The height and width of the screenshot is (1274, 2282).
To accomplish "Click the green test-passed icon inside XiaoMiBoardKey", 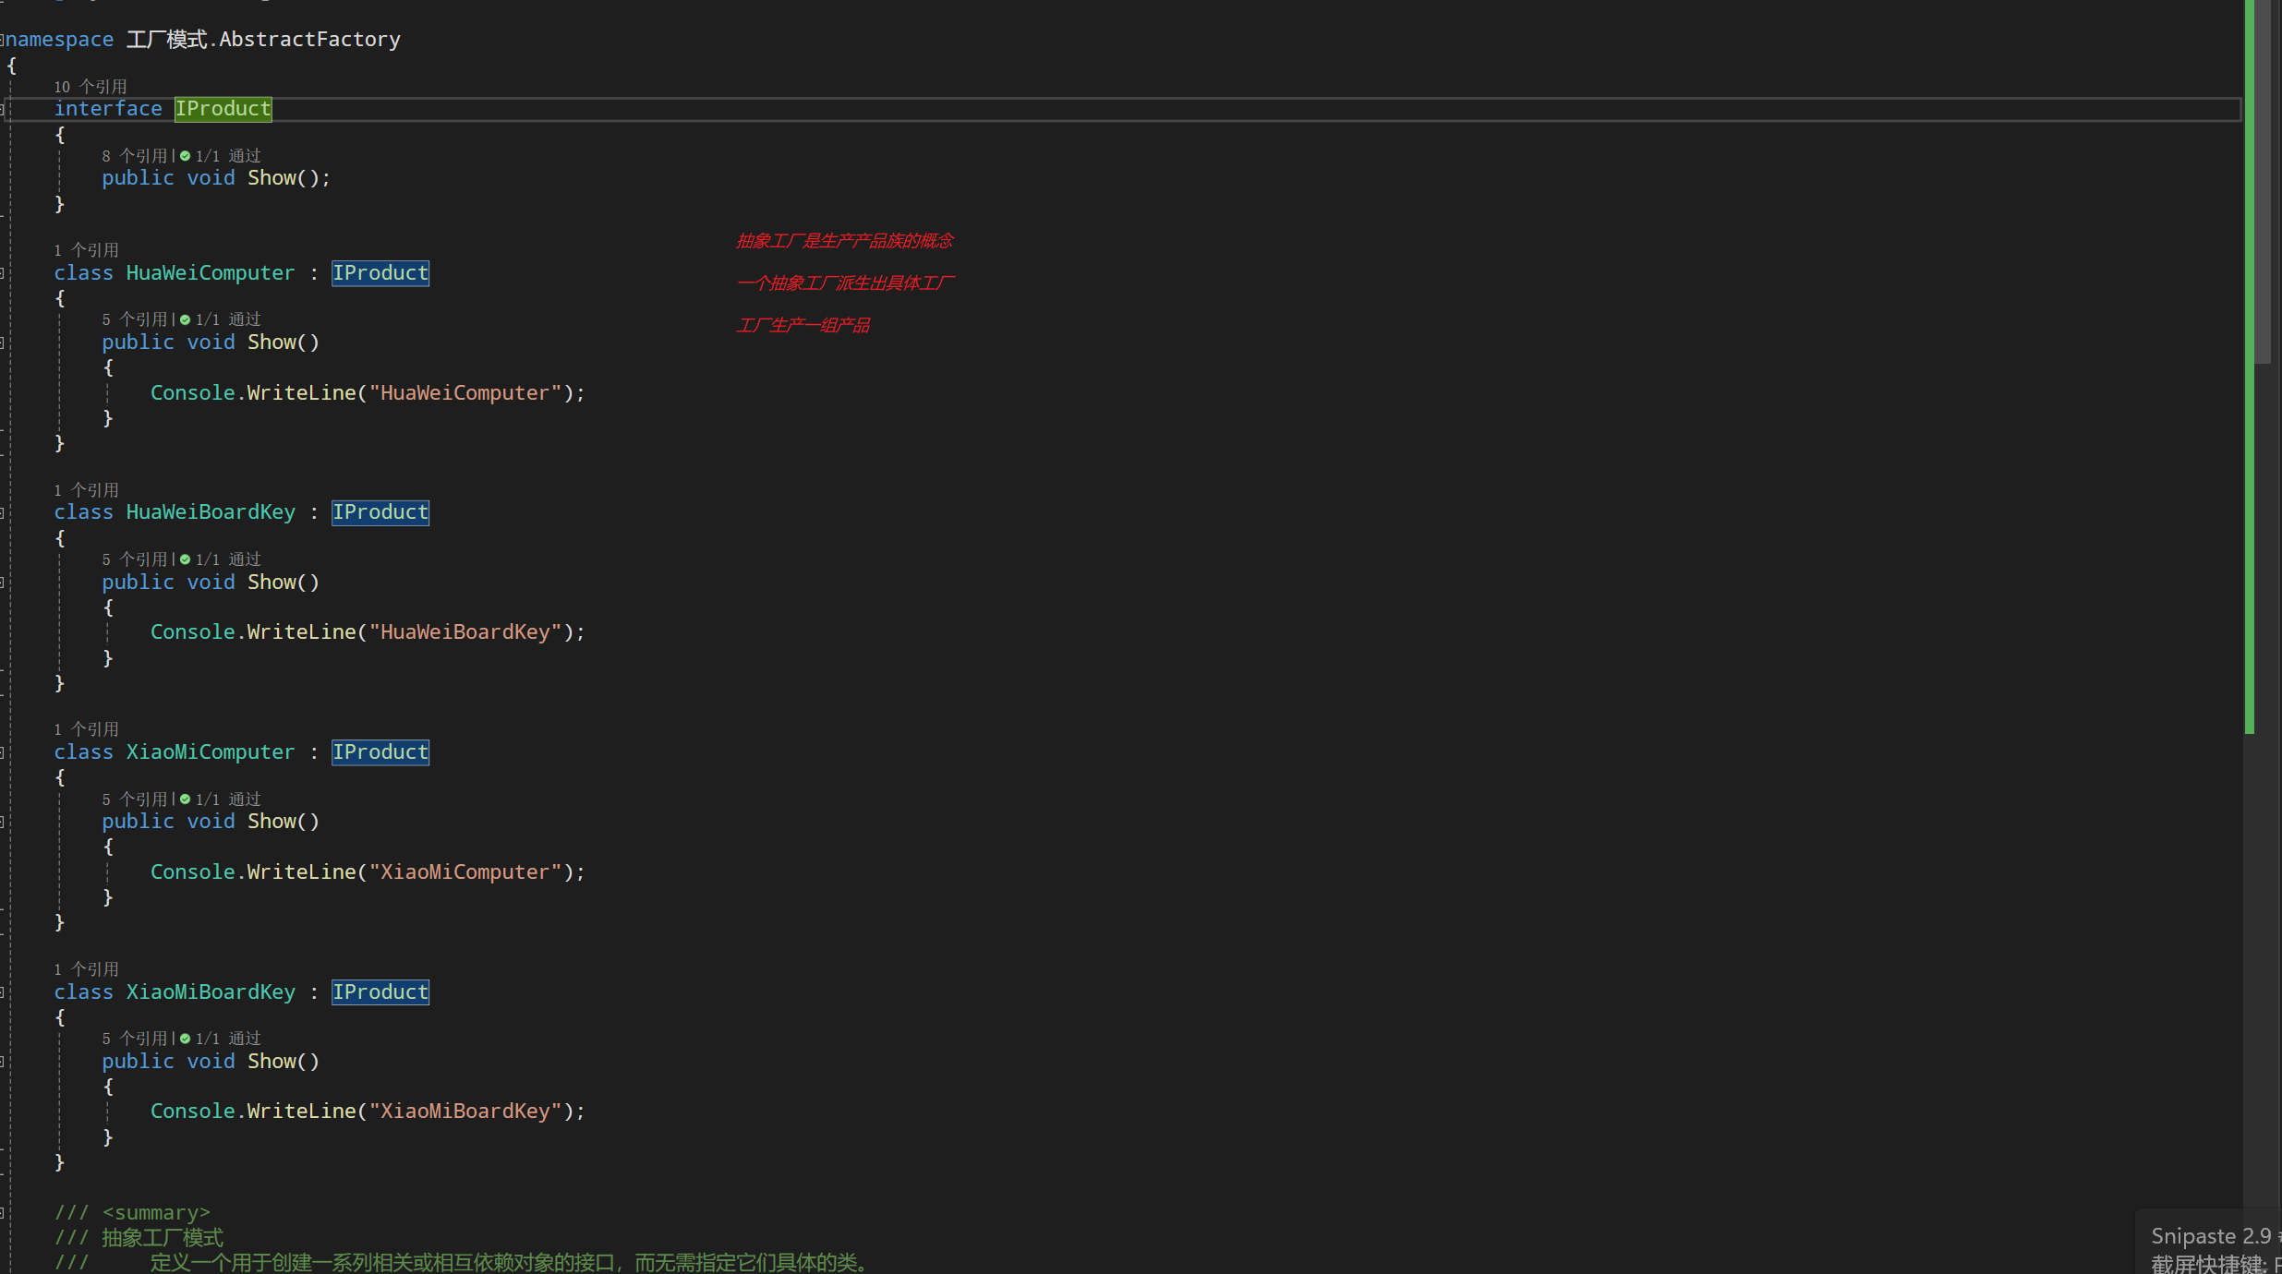I will 186,1039.
